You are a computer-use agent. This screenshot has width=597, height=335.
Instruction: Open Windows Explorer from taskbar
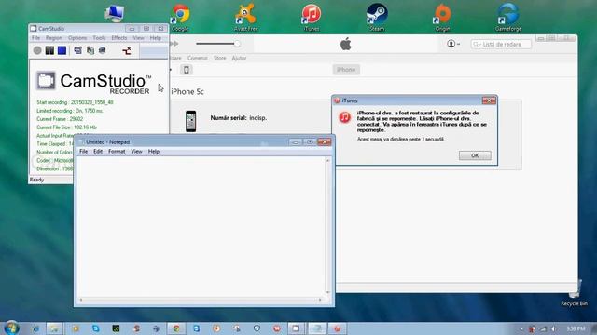[x=54, y=328]
